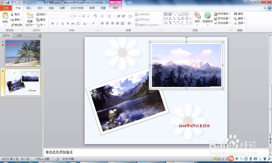
Task: Switch to the Animations (动画) tab
Action: (x=62, y=8)
